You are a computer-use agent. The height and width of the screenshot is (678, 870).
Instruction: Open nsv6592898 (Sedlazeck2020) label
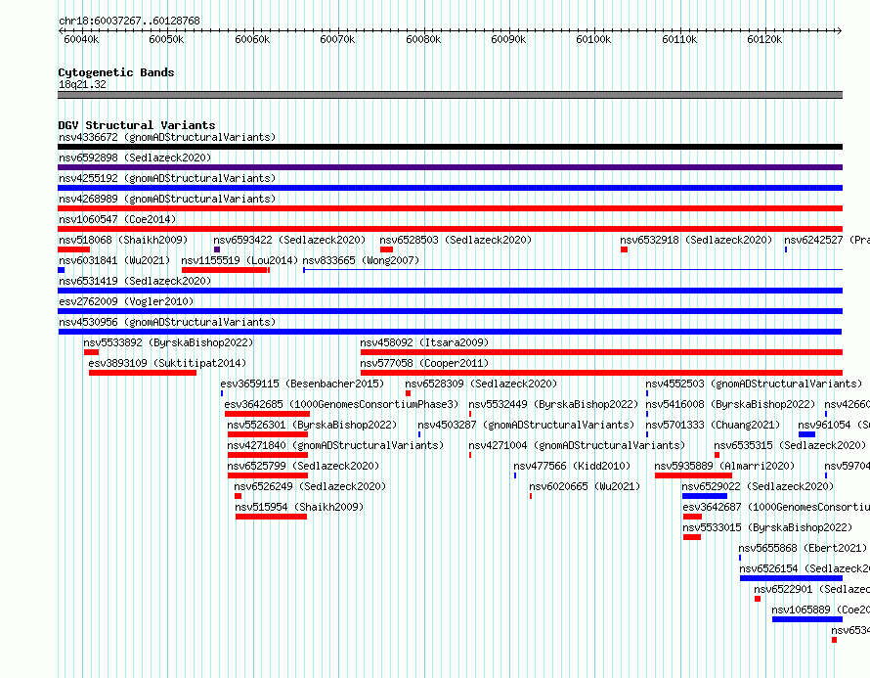tap(135, 158)
